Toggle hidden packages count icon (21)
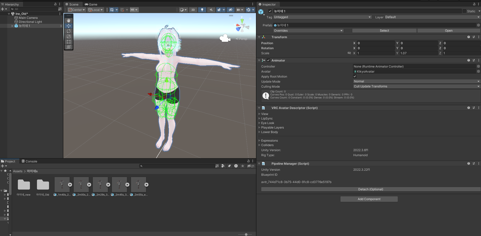The height and width of the screenshot is (236, 481). pyautogui.click(x=251, y=166)
